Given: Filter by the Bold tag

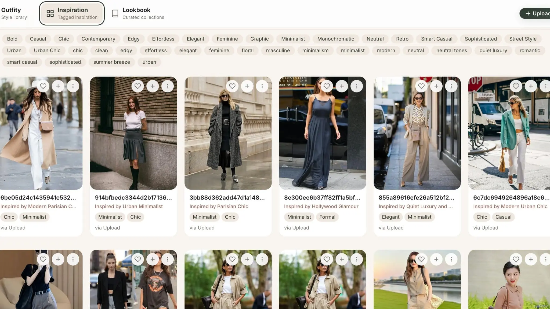Looking at the screenshot, I should pos(12,39).
